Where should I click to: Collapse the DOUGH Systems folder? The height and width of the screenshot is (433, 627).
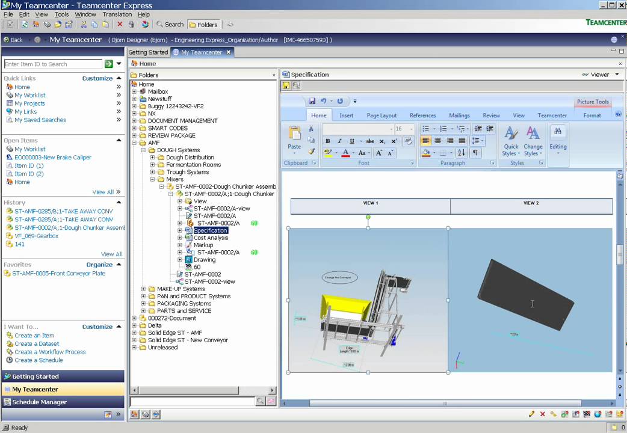(143, 150)
